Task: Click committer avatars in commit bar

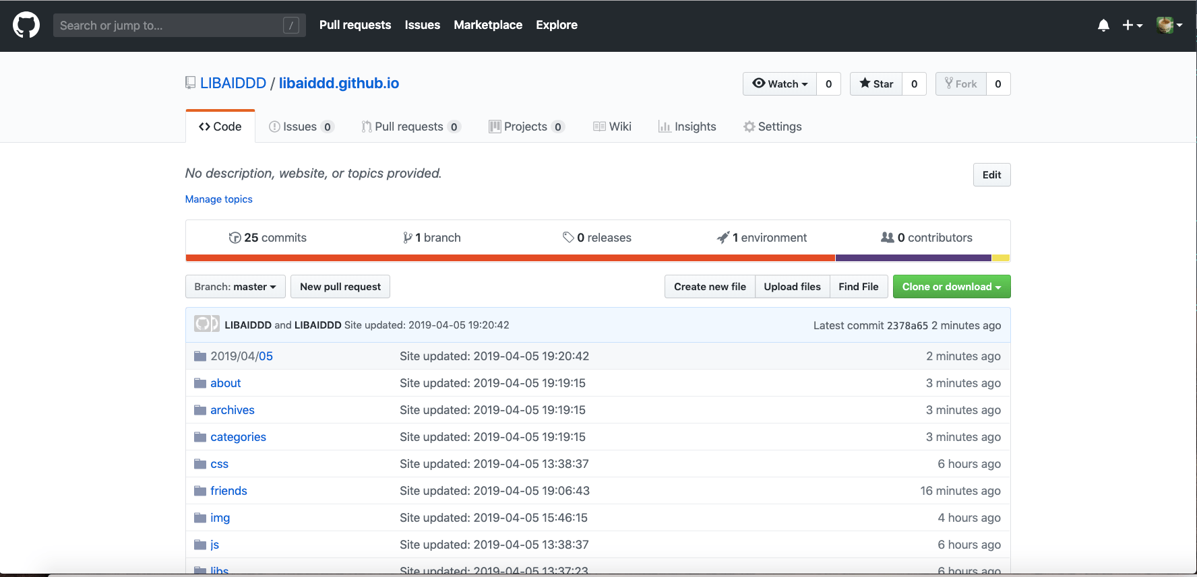Action: coord(207,324)
